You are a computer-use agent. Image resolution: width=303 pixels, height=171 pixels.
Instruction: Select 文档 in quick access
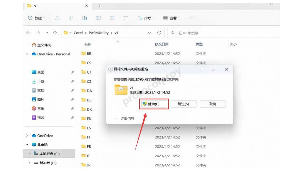click(38, 90)
